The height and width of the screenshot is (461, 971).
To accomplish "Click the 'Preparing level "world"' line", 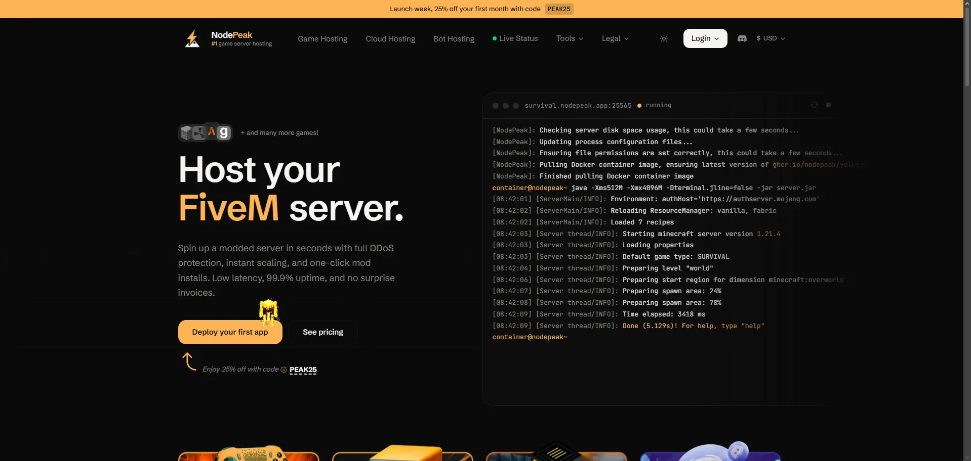I will tap(603, 268).
